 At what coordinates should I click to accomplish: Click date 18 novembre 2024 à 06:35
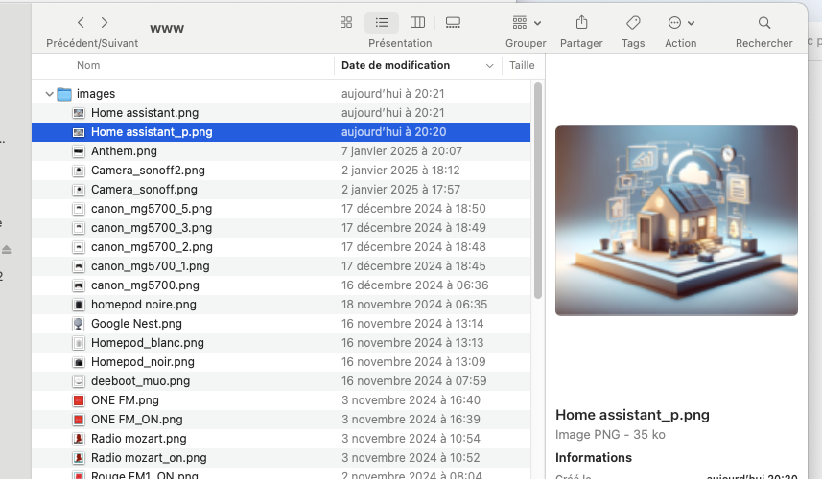click(414, 305)
